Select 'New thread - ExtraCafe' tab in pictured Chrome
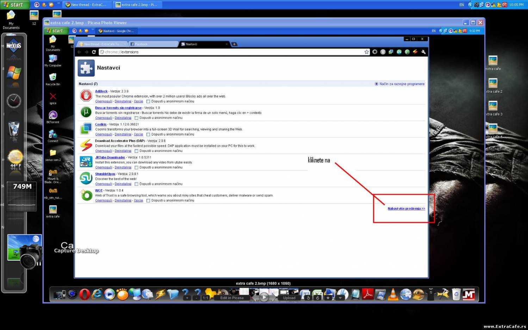Image resolution: width=528 pixels, height=330 pixels. coord(101,44)
